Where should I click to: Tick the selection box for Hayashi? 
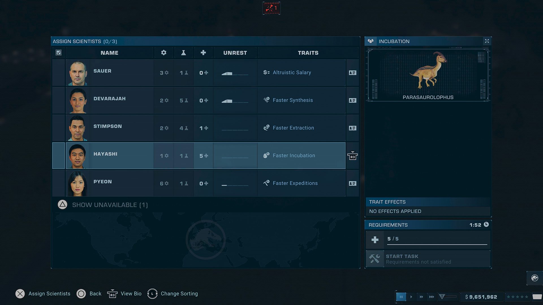point(59,156)
